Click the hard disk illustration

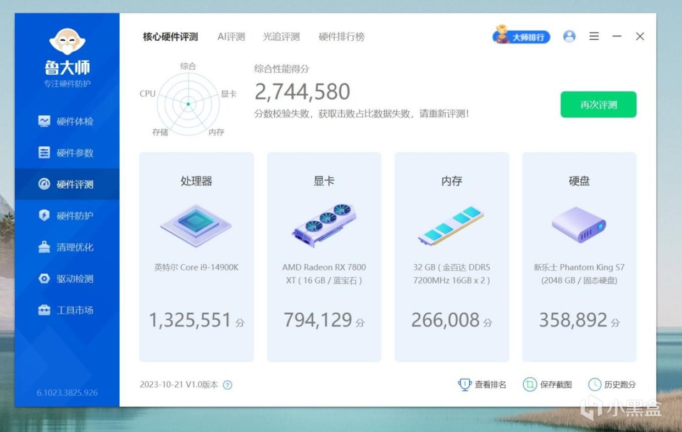pos(579,225)
